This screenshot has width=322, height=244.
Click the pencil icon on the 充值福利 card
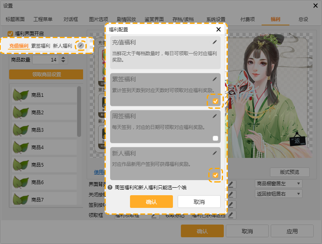point(215,42)
